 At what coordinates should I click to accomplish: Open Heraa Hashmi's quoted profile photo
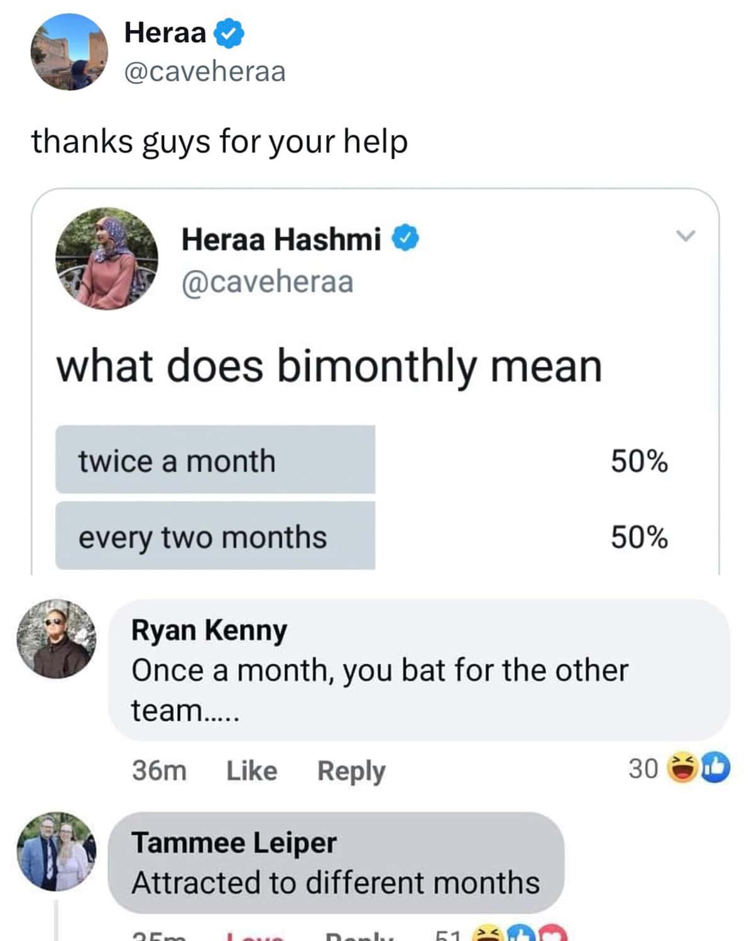pos(107,259)
